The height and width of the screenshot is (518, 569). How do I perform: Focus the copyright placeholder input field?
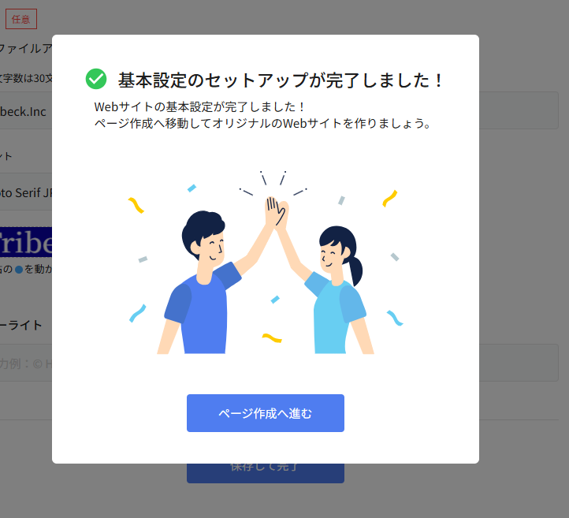click(x=26, y=363)
